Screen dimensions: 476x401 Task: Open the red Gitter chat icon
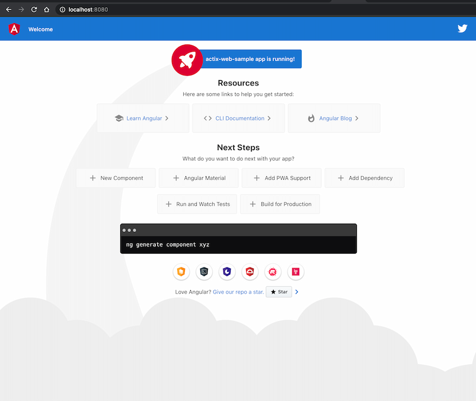tap(296, 272)
